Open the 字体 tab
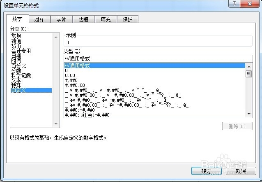This screenshot has width=262, height=182. coord(61,19)
